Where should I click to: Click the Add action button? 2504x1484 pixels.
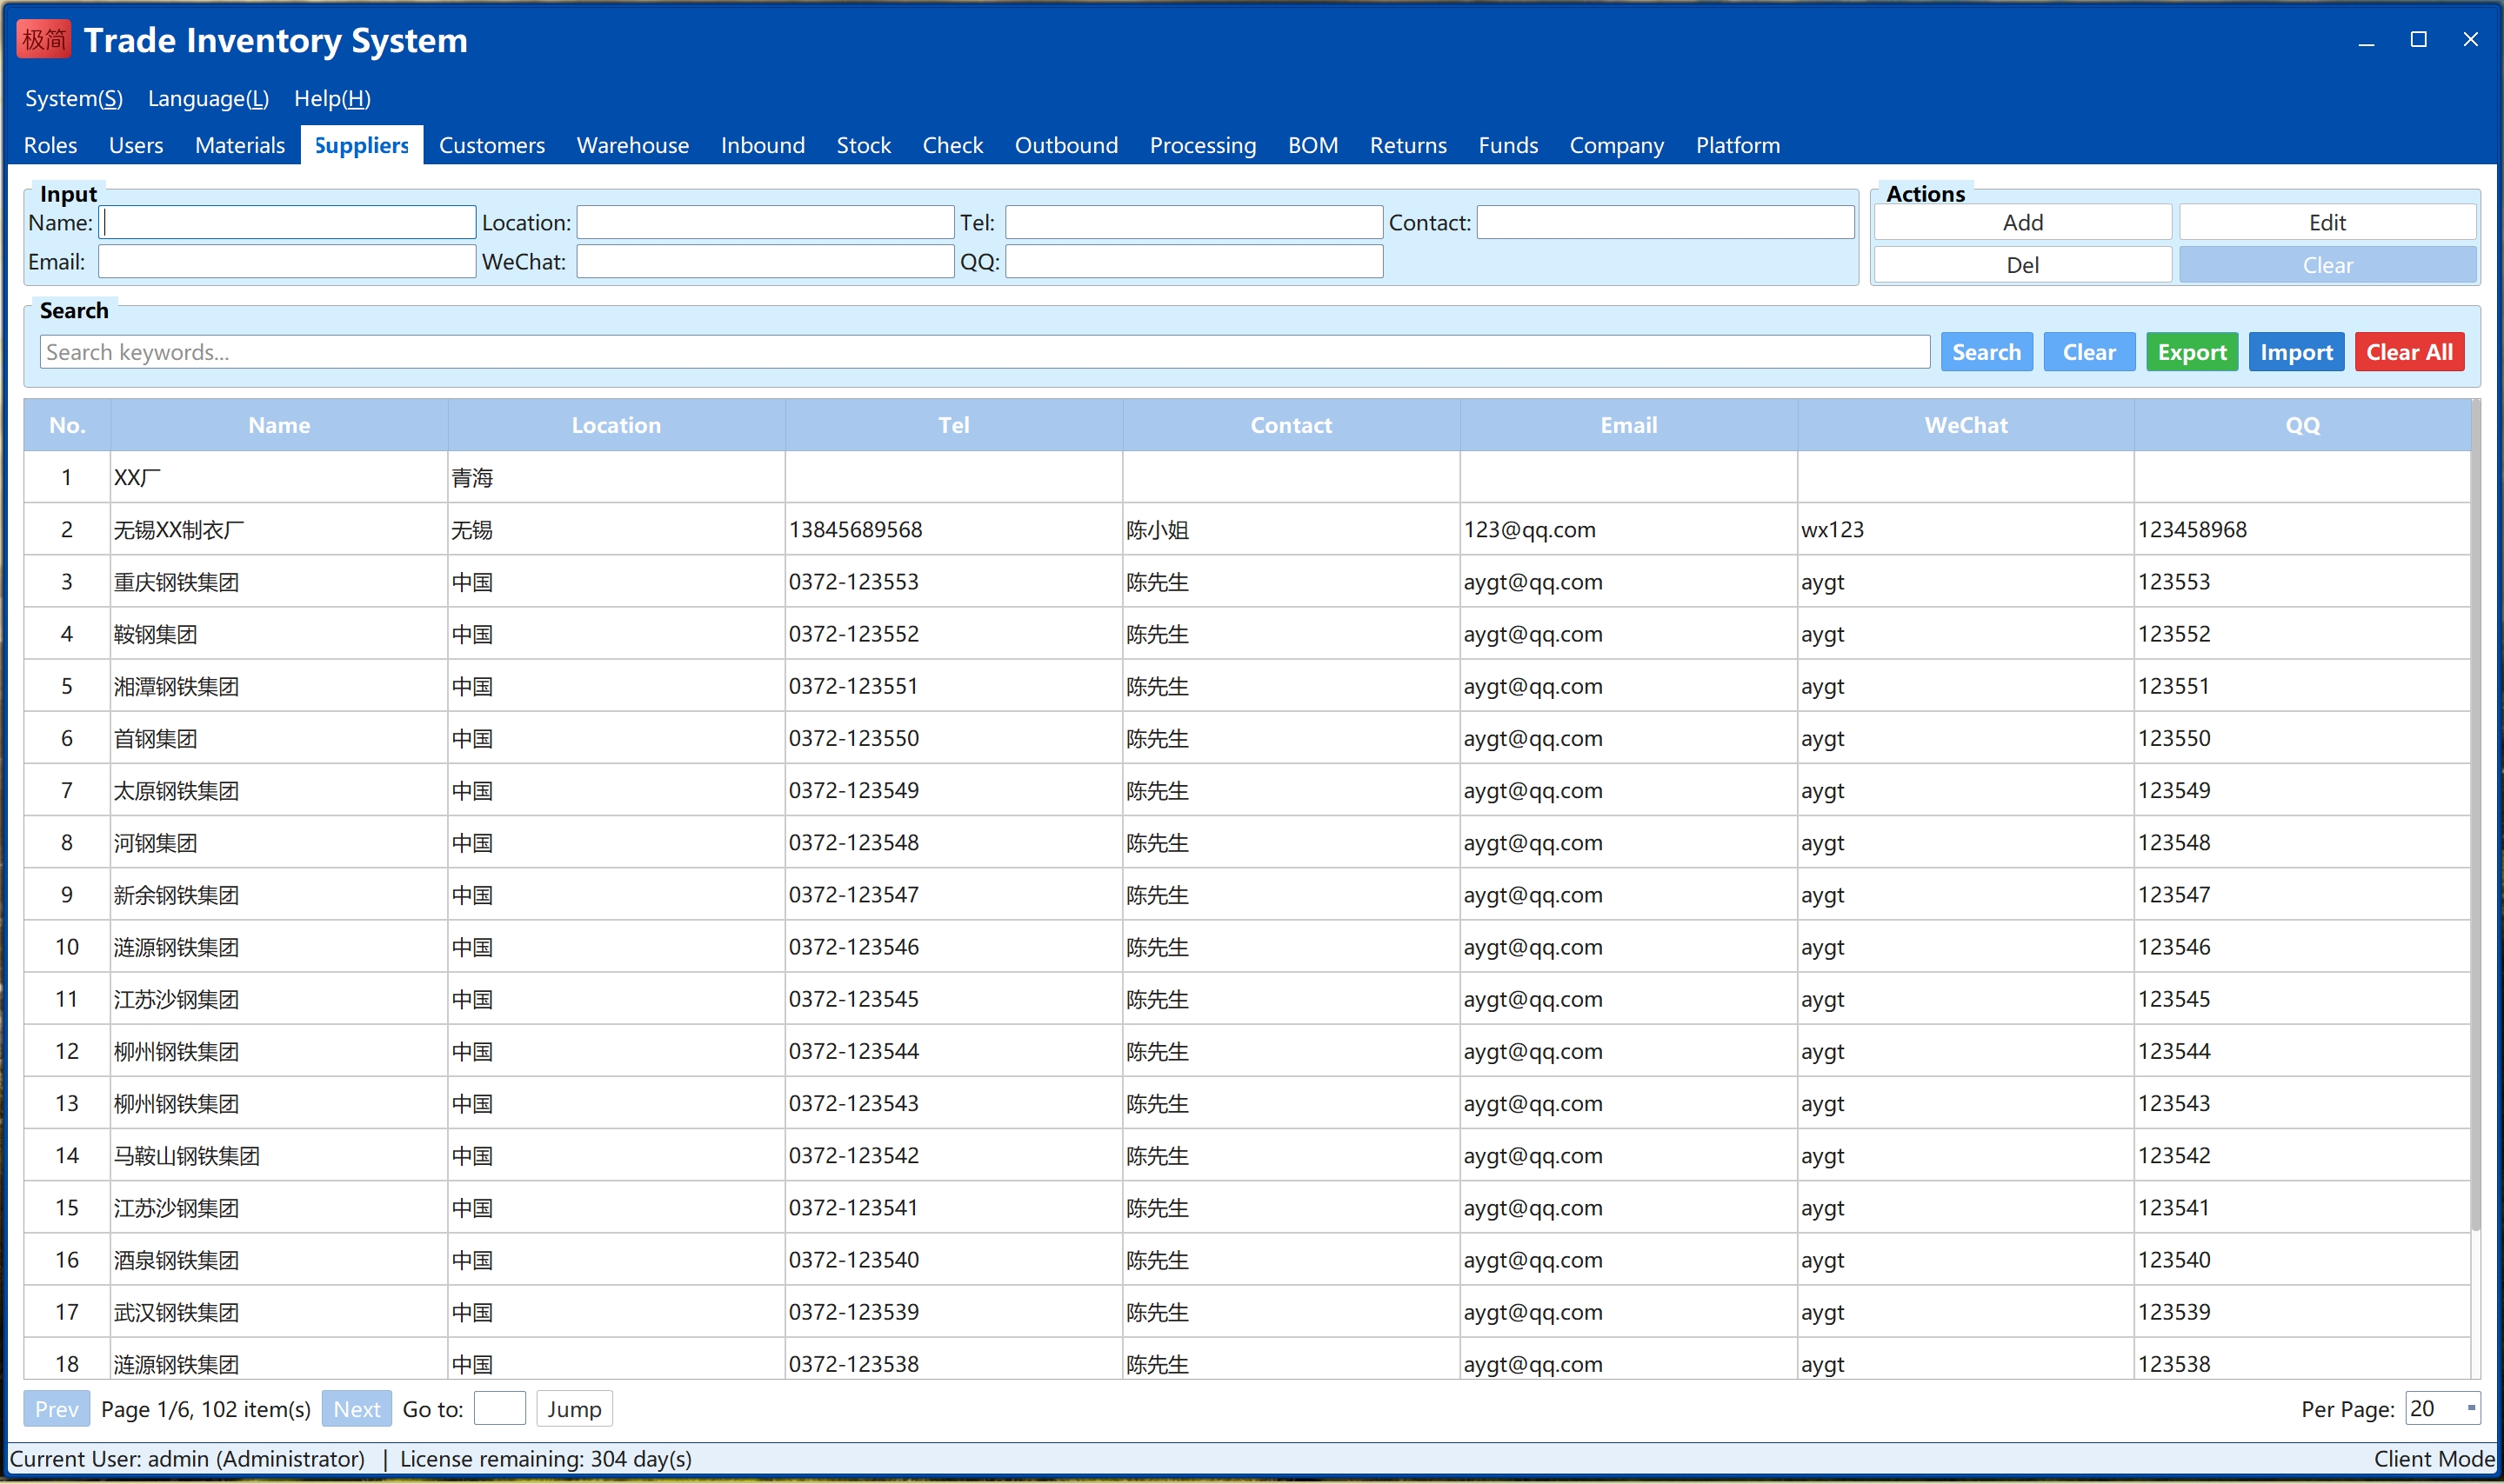pyautogui.click(x=2023, y=222)
